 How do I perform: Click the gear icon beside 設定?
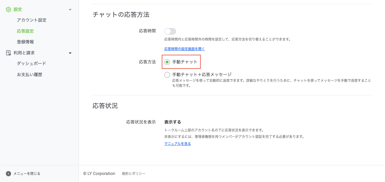8,9
